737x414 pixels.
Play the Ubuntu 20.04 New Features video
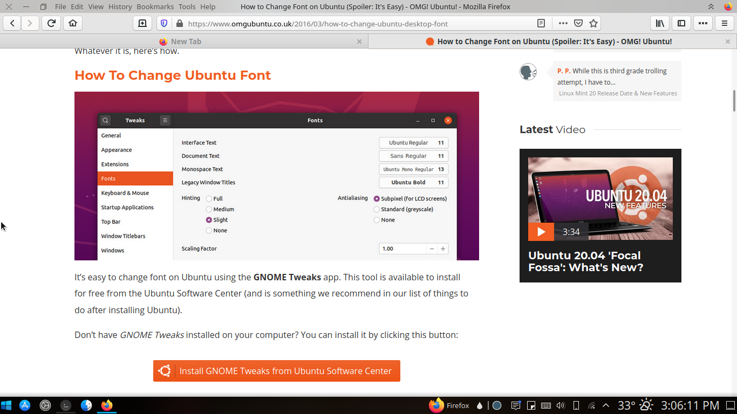point(541,232)
